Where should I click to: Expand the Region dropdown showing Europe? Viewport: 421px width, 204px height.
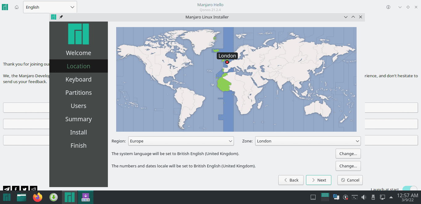tap(181, 141)
